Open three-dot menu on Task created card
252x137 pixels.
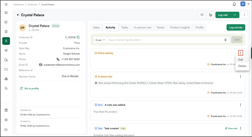(240, 128)
